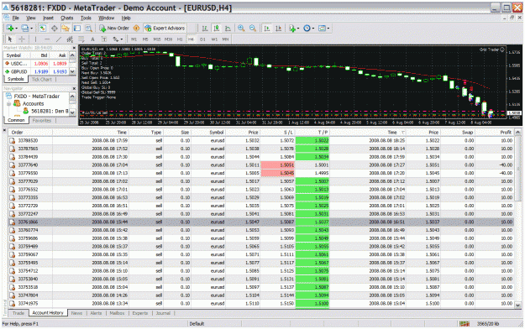The height and width of the screenshot is (329, 525).
Task: Close the Market Watch panel
Action: click(74, 48)
